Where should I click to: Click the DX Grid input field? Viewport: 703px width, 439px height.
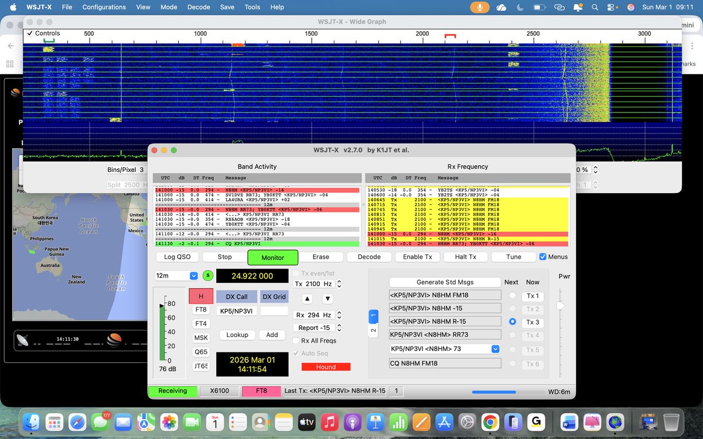coord(274,311)
